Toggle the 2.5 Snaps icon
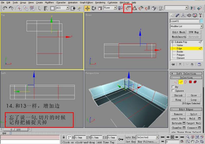The width and height of the screenshot is (205, 144). click(x=128, y=8)
